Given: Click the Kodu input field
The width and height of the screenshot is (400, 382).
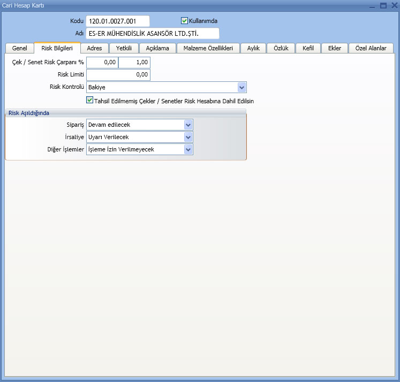Looking at the screenshot, I should coord(117,21).
